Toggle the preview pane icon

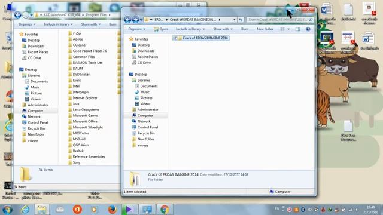[x=298, y=29]
